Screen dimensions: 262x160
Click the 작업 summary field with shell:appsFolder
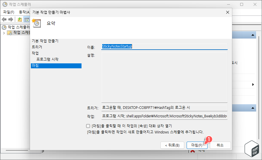click(164, 116)
